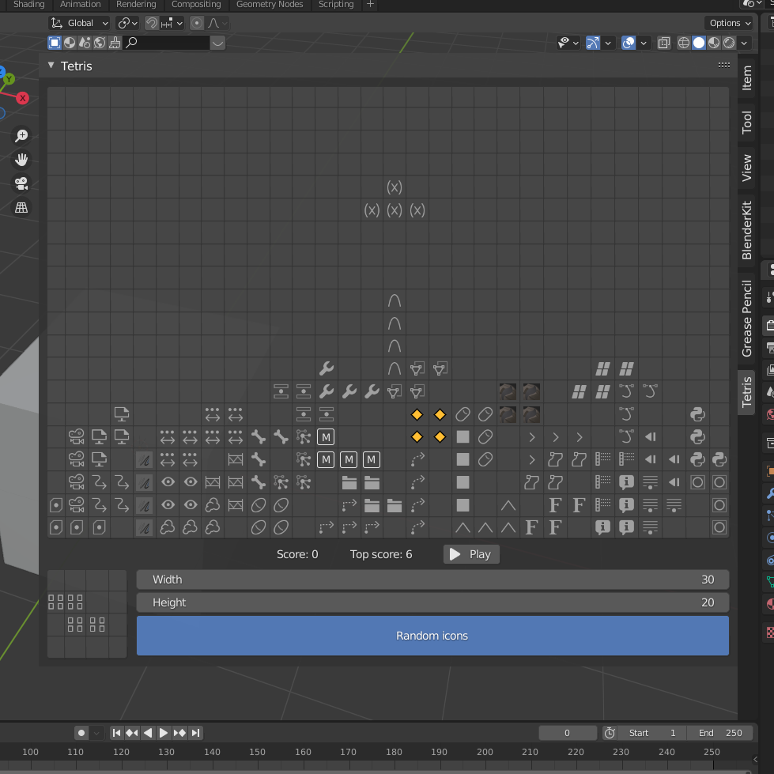Screen dimensions: 774x774
Task: Add a new workspace with plus
Action: point(370,5)
